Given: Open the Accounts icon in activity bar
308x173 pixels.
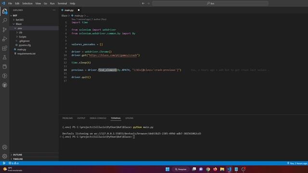Looking at the screenshot, I should pyautogui.click(x=5, y=147).
